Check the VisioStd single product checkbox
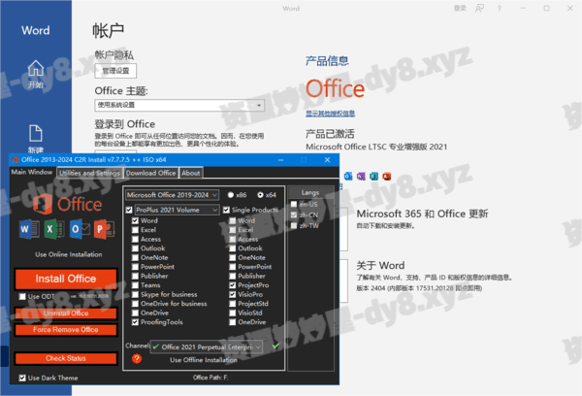The image size is (582, 396). [233, 313]
